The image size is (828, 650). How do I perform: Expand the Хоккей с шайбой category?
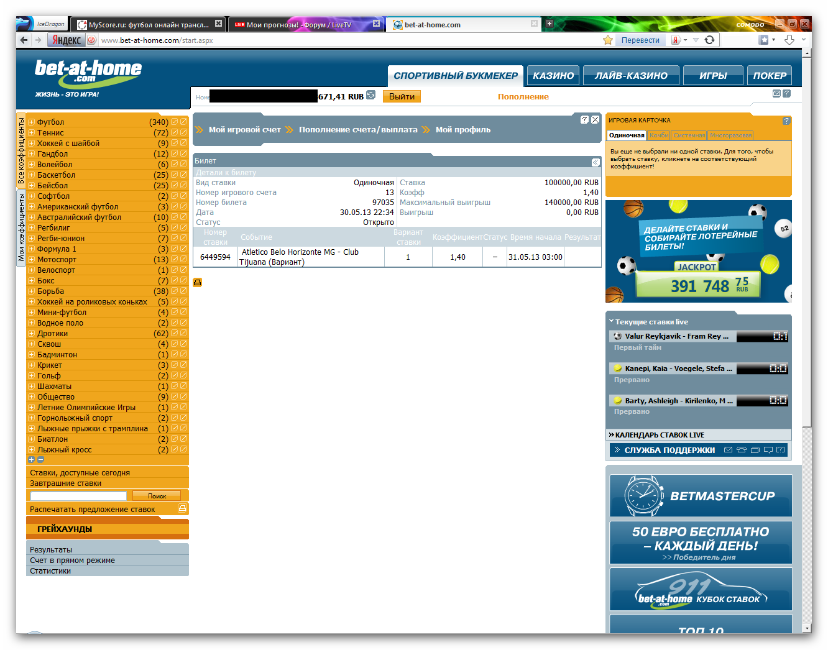pyautogui.click(x=31, y=144)
